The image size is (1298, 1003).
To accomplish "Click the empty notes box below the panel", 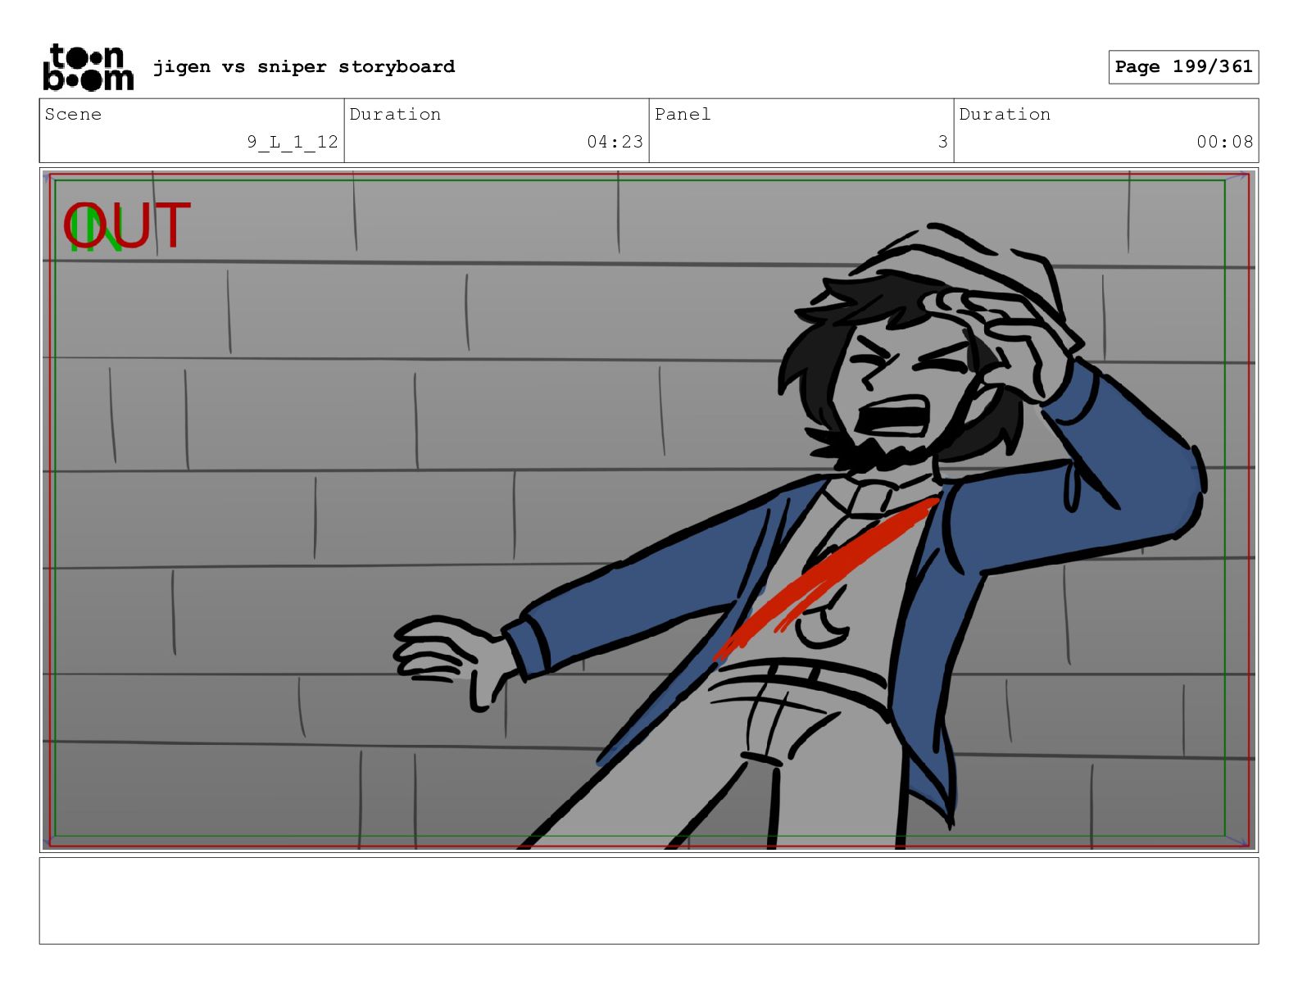I will pyautogui.click(x=649, y=901).
